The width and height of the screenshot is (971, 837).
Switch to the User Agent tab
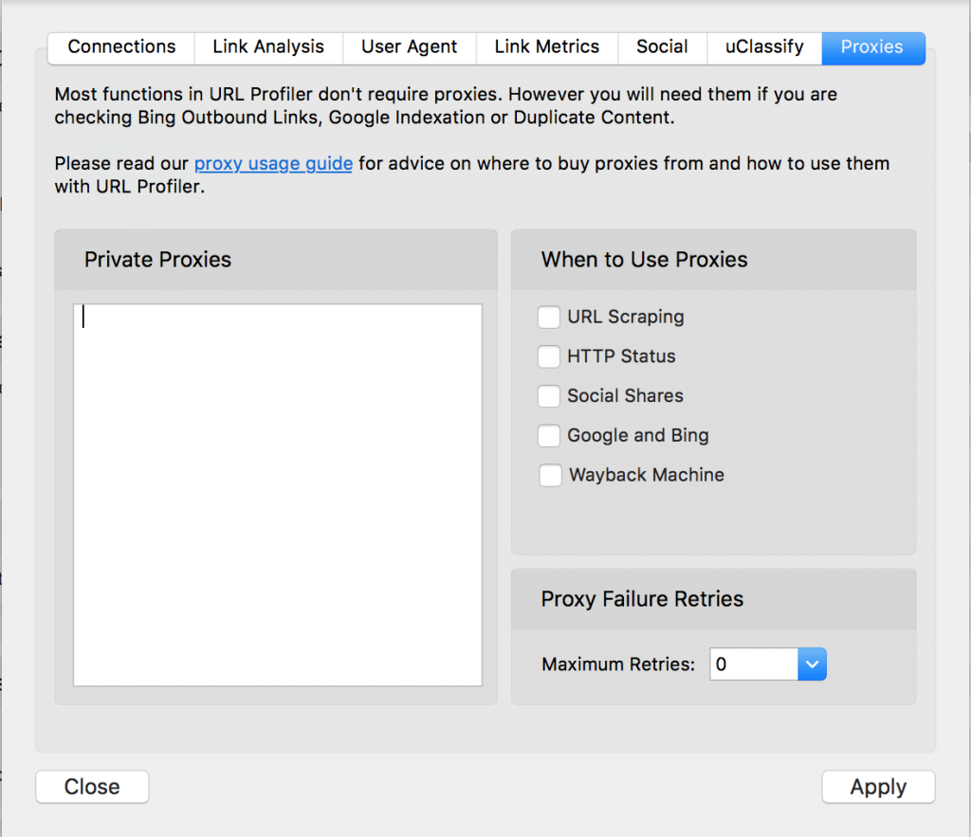[409, 46]
